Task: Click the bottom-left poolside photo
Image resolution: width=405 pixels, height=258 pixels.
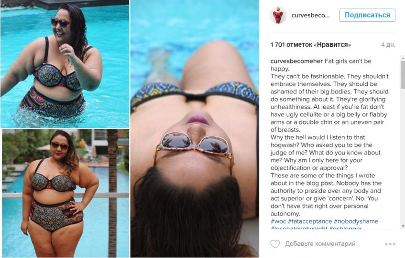Action: coord(66,193)
